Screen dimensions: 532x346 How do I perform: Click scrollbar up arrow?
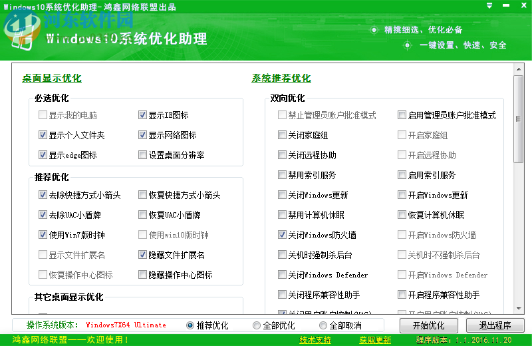click(519, 69)
